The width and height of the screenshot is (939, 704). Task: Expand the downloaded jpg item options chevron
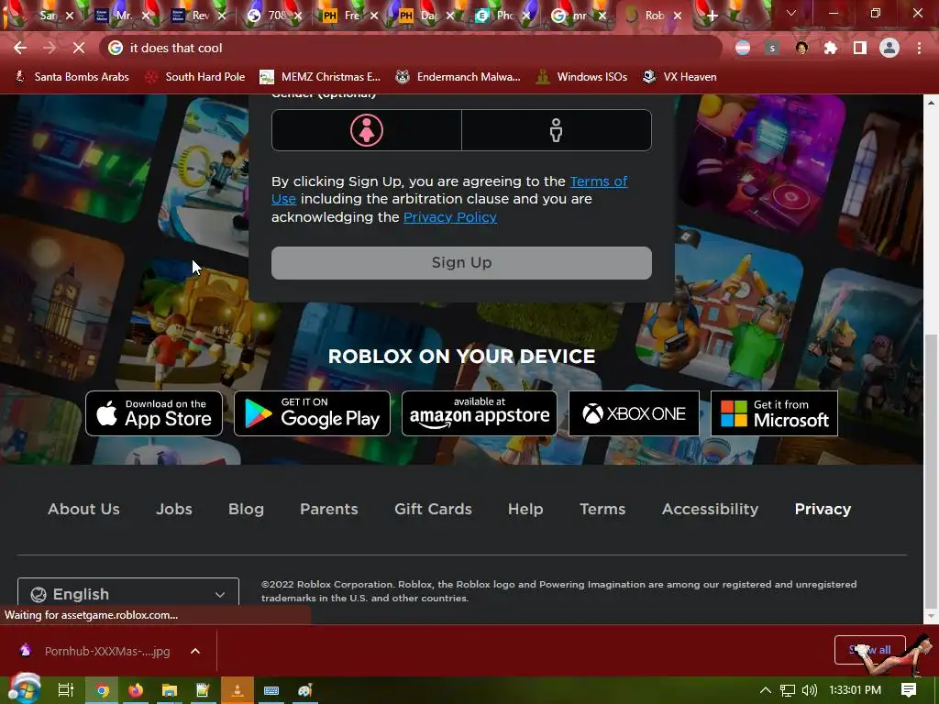[195, 651]
